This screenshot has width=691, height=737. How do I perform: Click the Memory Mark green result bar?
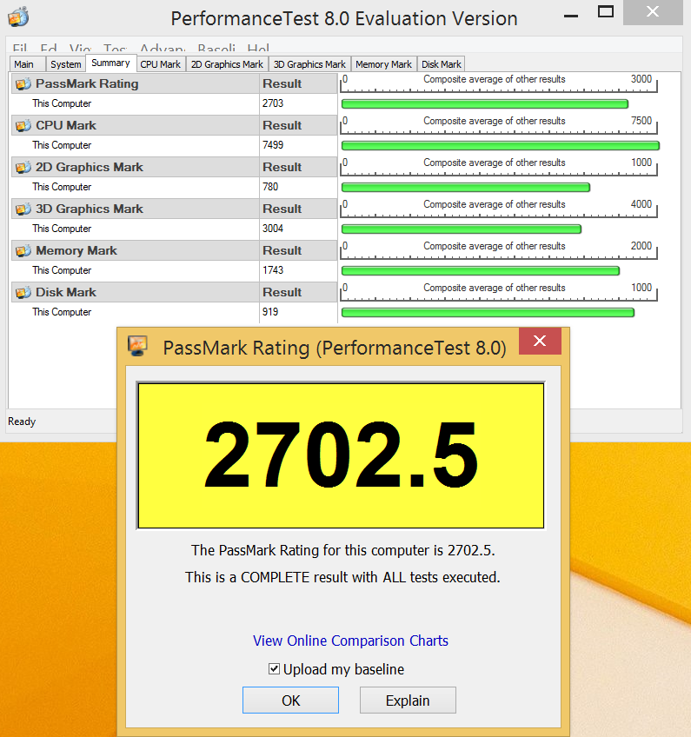tap(481, 271)
